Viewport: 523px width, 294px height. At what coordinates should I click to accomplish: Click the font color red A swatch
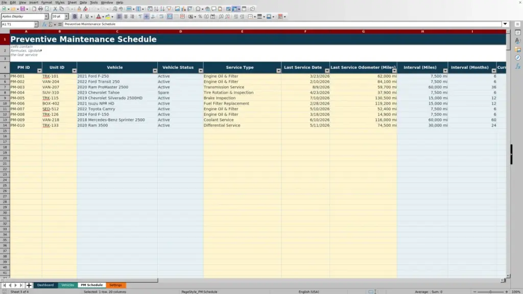(x=99, y=17)
